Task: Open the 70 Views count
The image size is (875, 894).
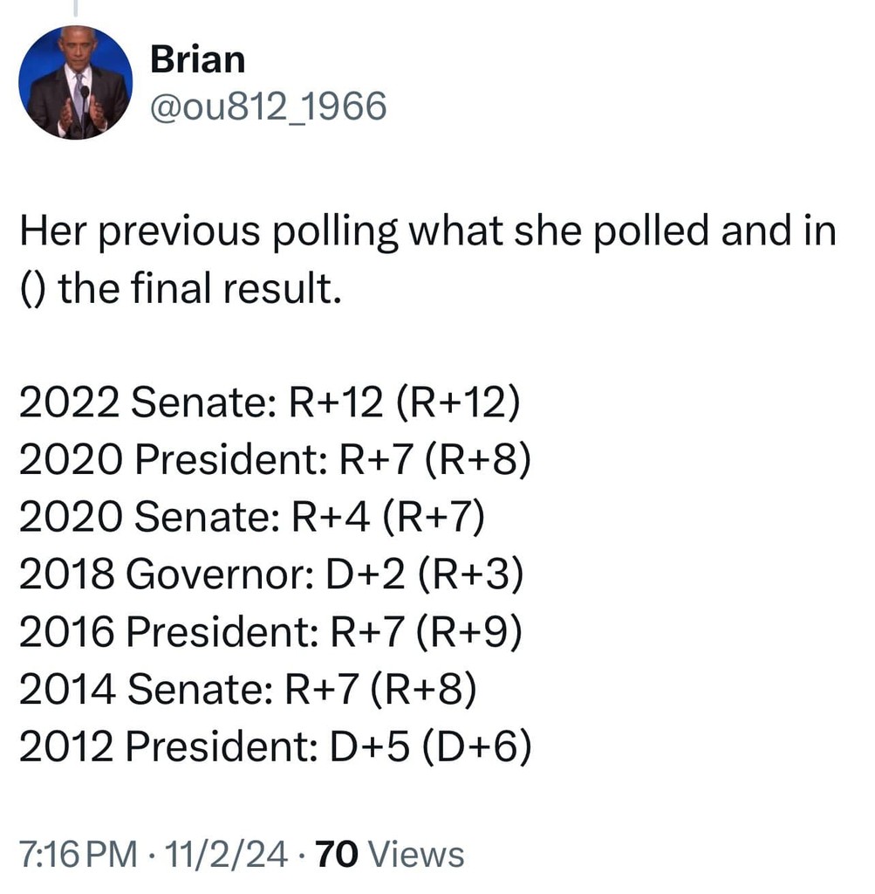Action: click(389, 853)
